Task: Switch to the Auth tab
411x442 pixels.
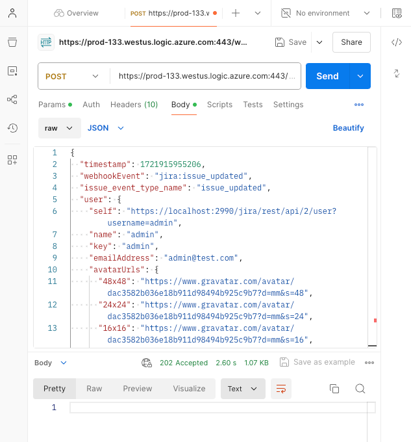Action: click(91, 105)
